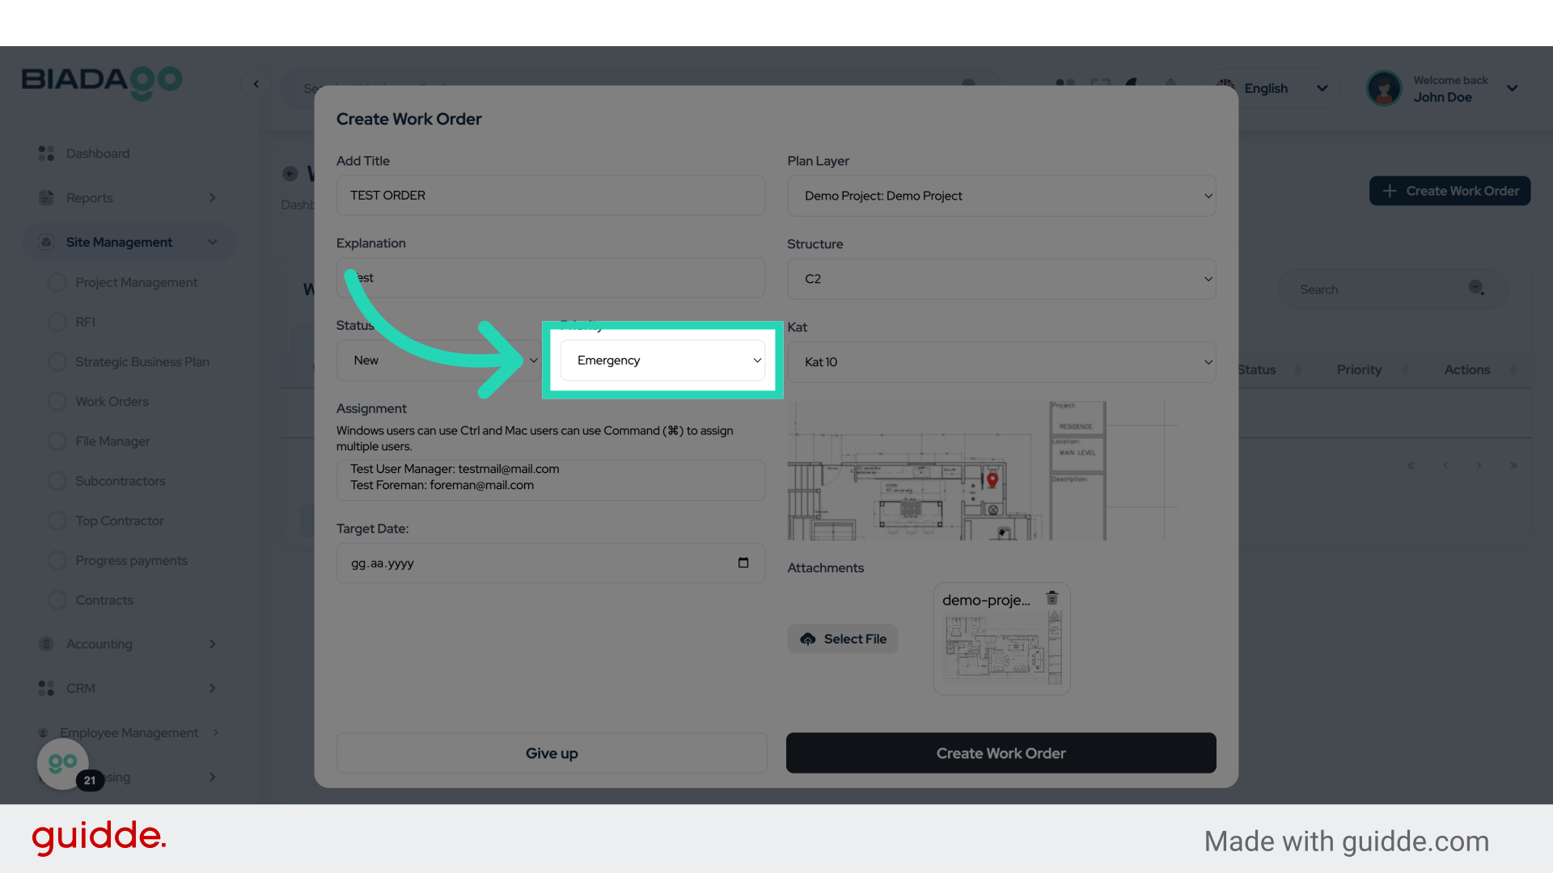
Task: Open the Plan Layer dropdown
Action: coord(1001,196)
